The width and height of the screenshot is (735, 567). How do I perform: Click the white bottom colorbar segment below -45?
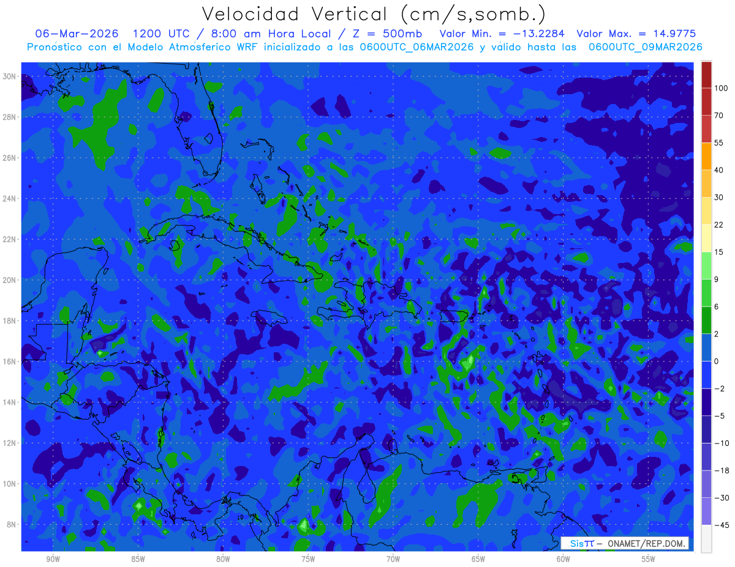tap(706, 538)
